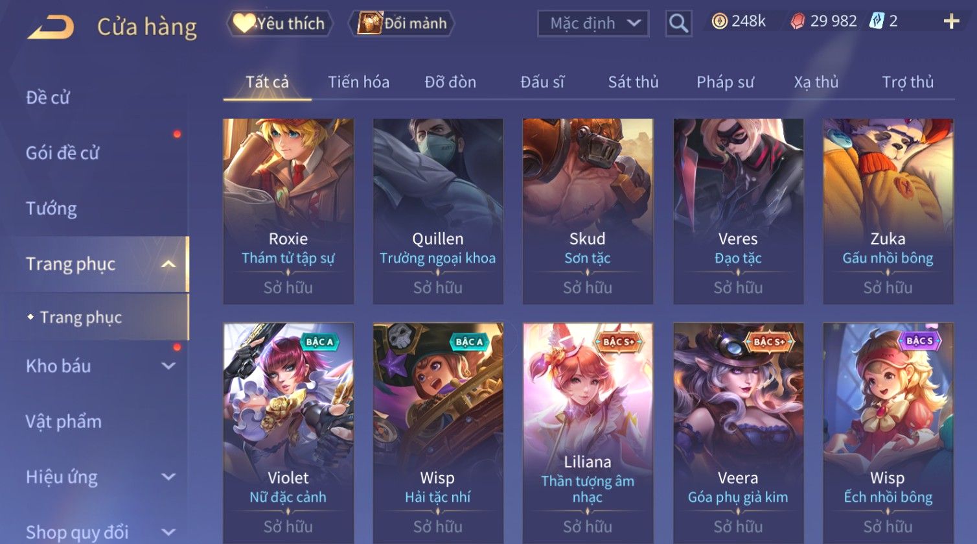Expand the Kho báu sidebar section
Image resolution: width=977 pixels, height=544 pixels.
click(x=168, y=366)
